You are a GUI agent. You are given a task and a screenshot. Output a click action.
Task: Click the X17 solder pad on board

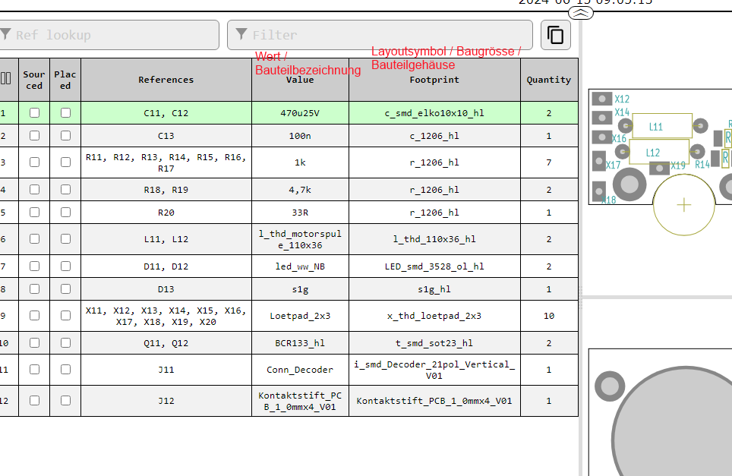pos(599,162)
